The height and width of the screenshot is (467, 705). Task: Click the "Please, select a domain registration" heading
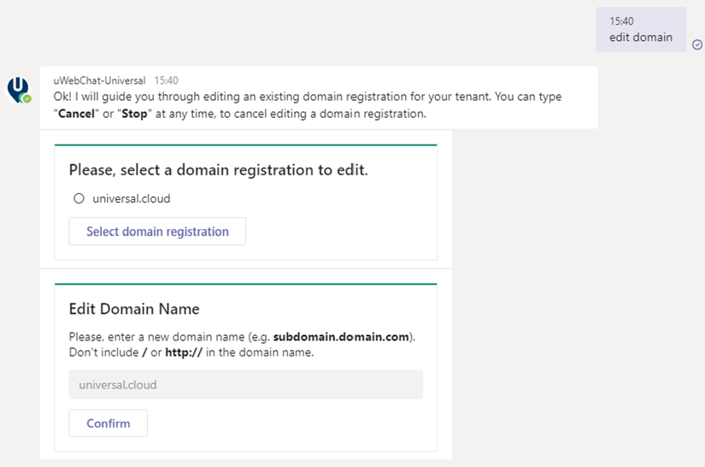[x=218, y=170]
